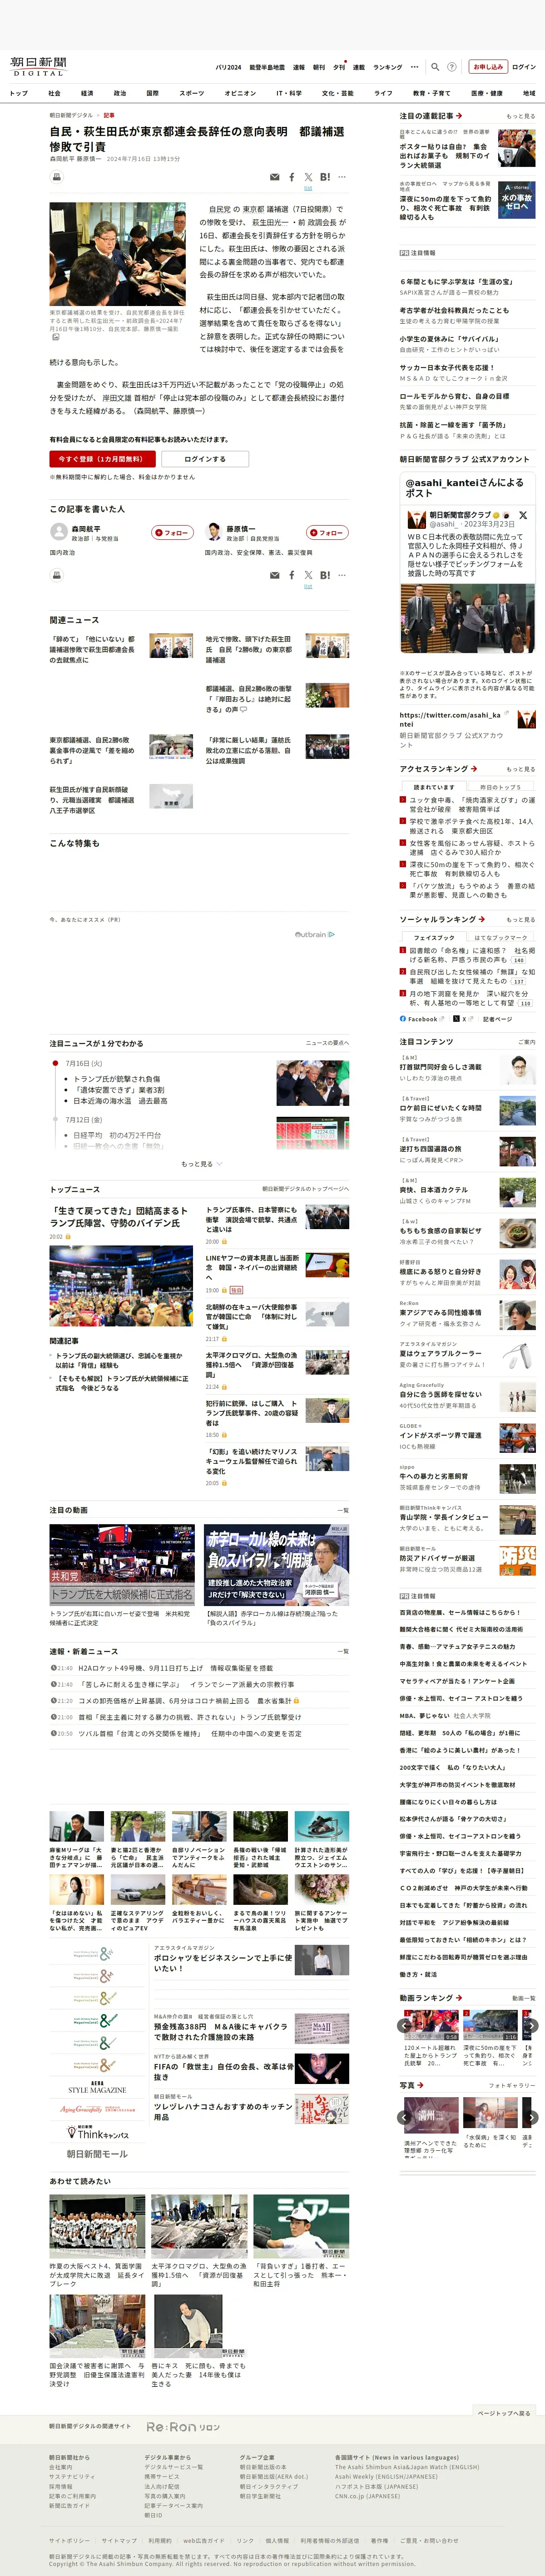This screenshot has height=2576, width=545.
Task: Print using the printer icon below author section
Action: tap(57, 575)
